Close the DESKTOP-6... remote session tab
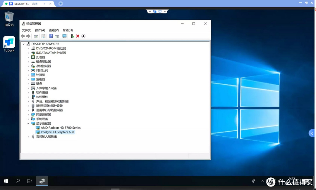This screenshot has height=190, width=316. [50, 4]
